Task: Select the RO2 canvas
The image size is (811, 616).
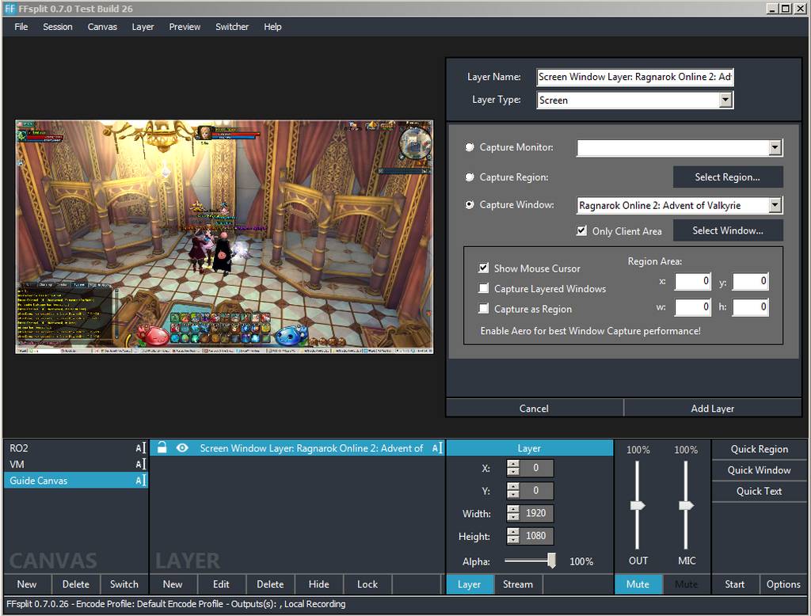Action: pyautogui.click(x=76, y=448)
